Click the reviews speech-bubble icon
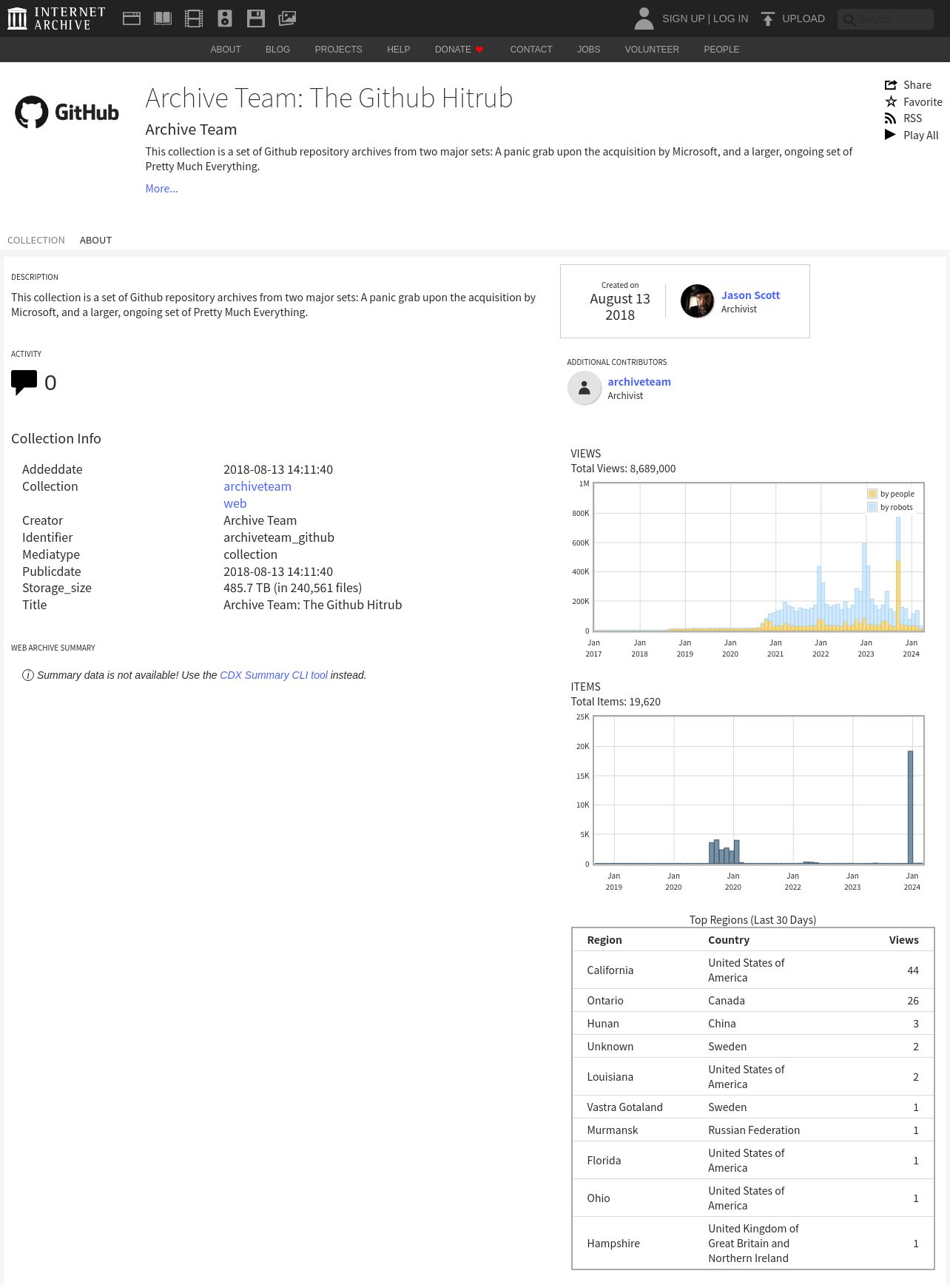Viewport: 950px width, 1285px height. point(24,383)
